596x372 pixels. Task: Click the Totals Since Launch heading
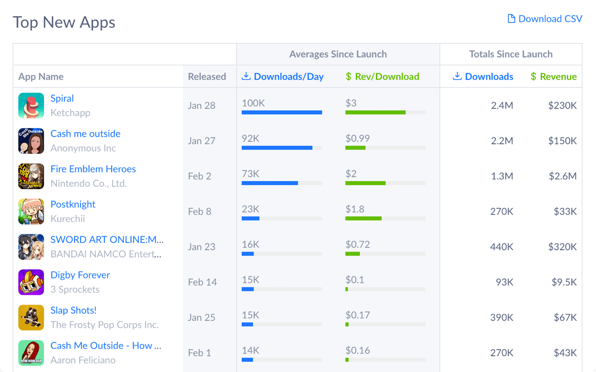tap(511, 54)
